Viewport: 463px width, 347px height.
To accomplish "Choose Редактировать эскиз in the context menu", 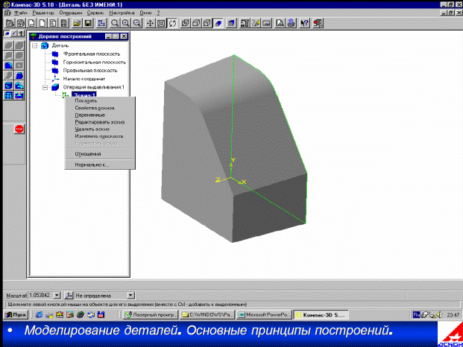I will [x=100, y=122].
